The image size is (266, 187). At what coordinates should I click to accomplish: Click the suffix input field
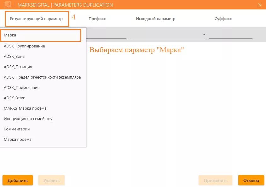(x=230, y=35)
